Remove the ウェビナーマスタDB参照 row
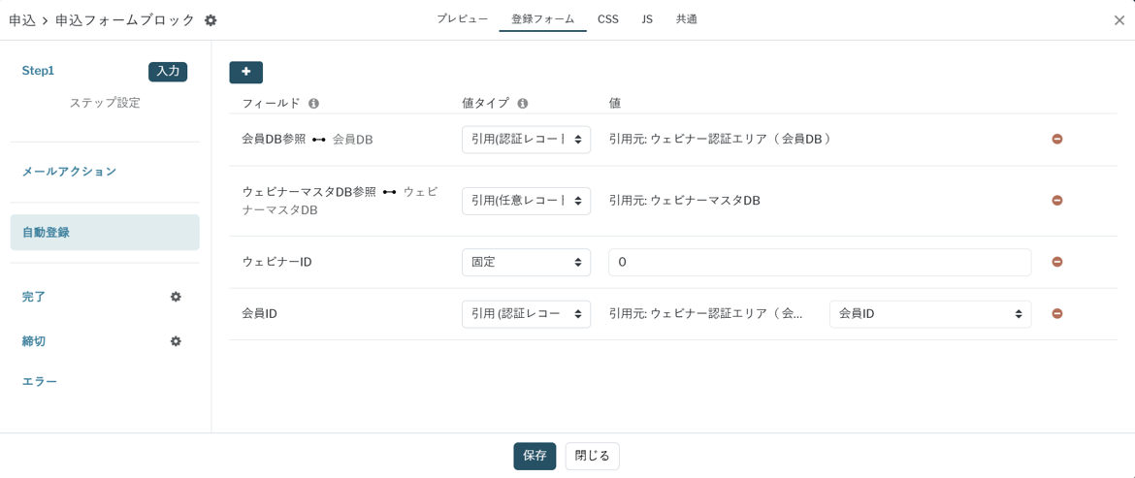Screen dimensions: 1135x478 pyautogui.click(x=1056, y=201)
